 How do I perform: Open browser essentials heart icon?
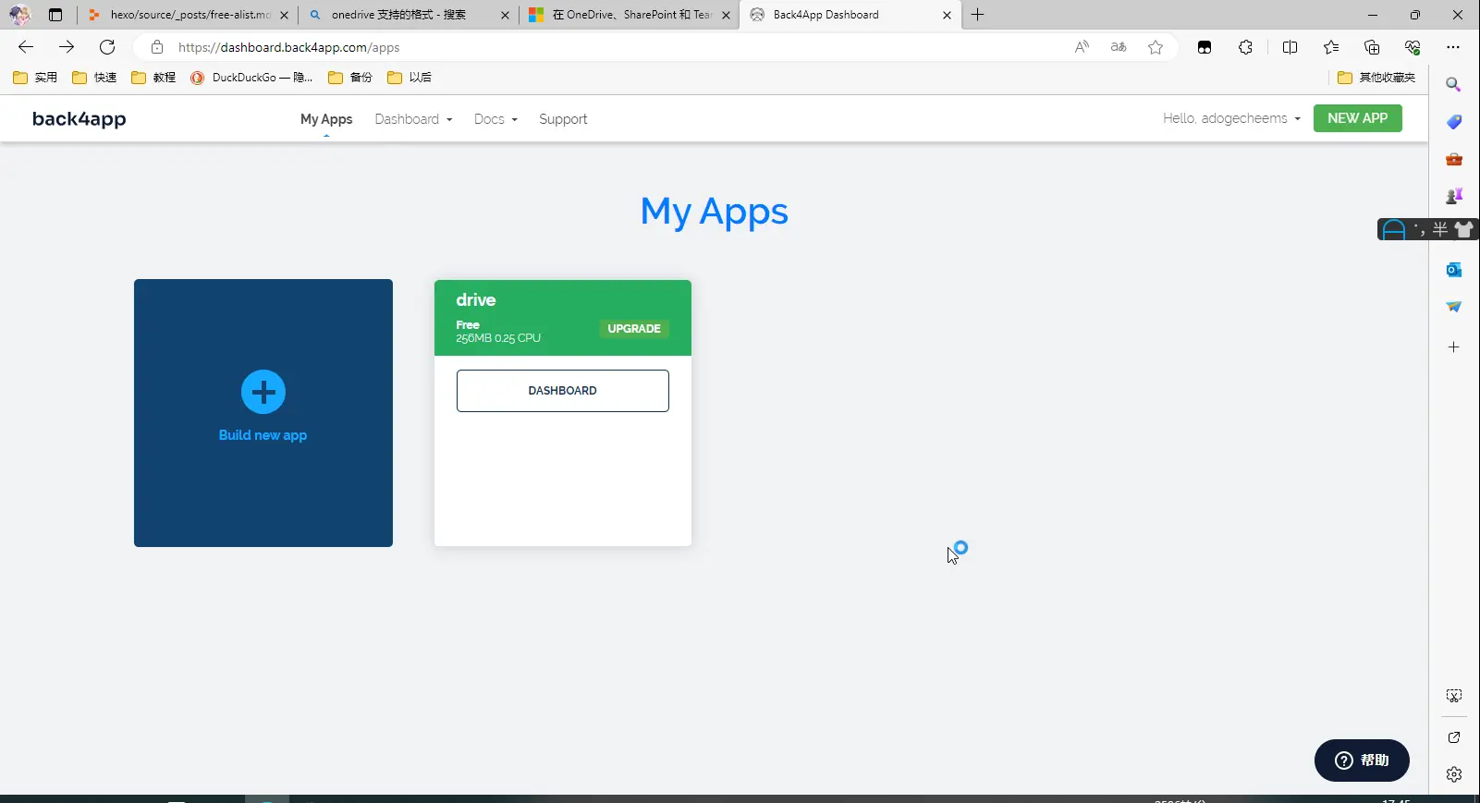1413,47
